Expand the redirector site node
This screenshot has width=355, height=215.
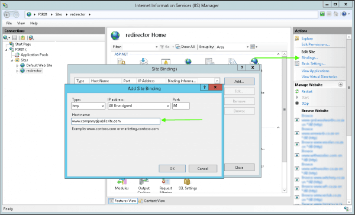[17, 71]
